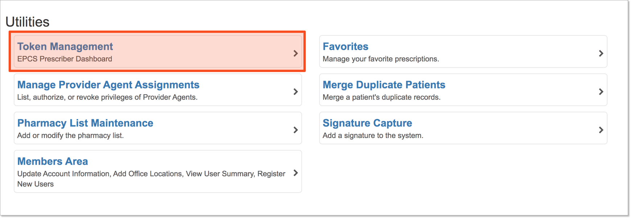Open the Members Area heading link

53,161
